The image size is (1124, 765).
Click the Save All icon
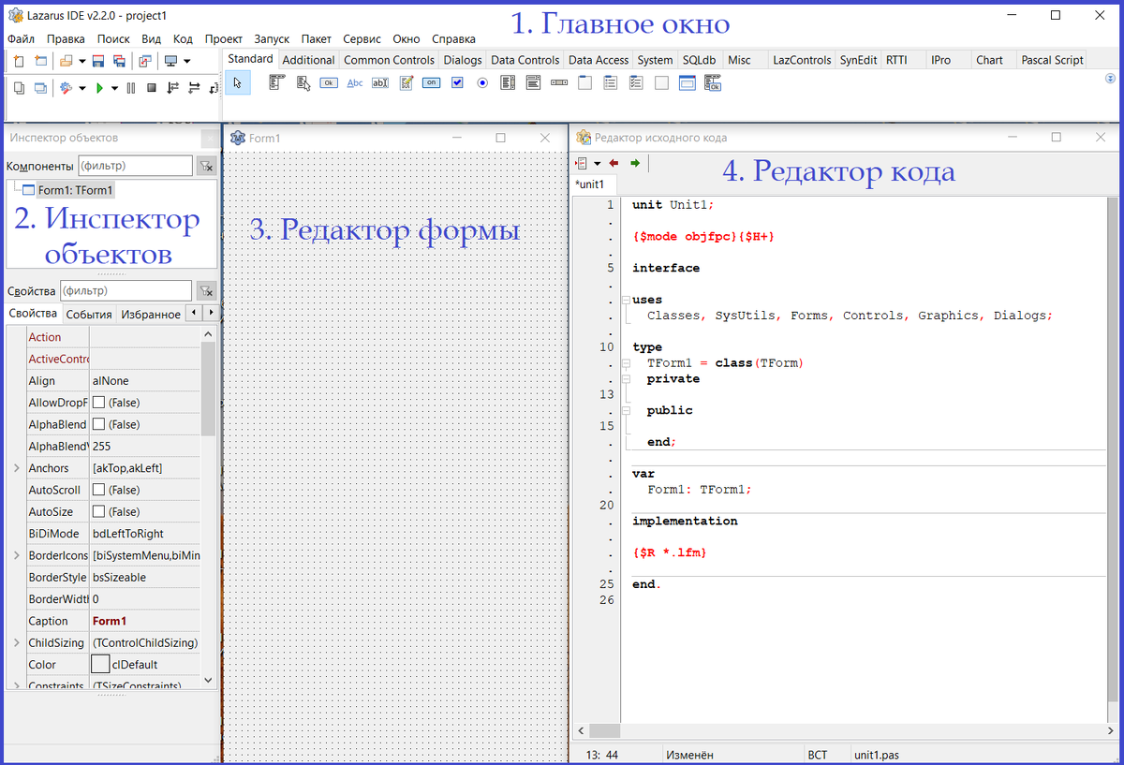119,61
